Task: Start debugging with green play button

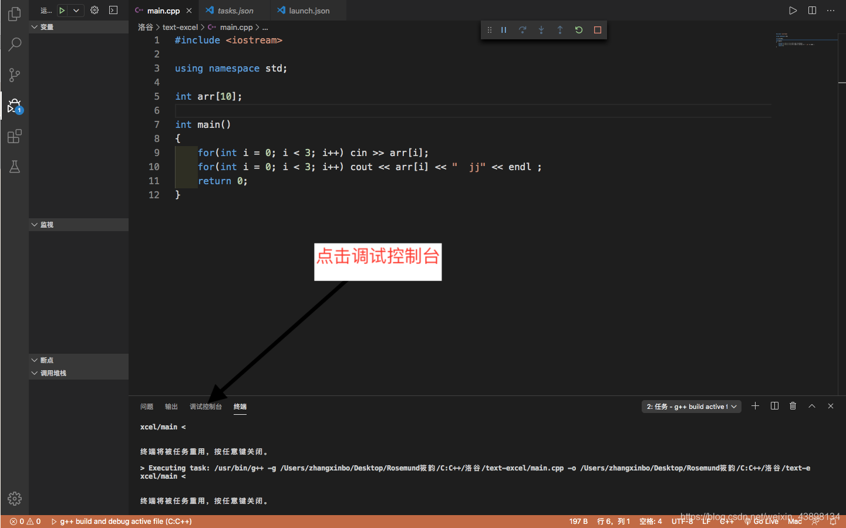Action: point(62,11)
